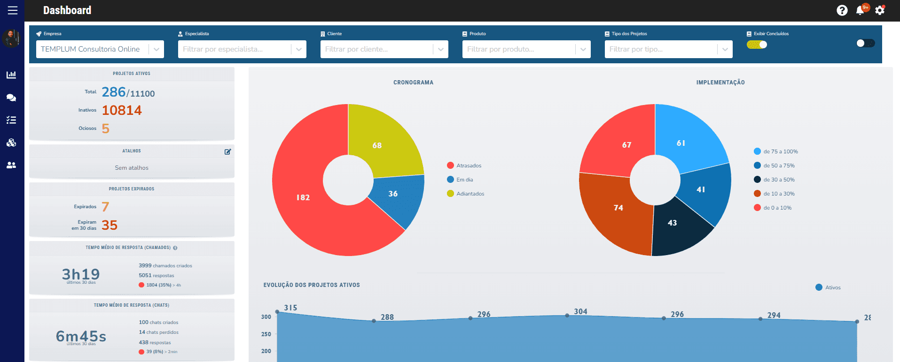Click the Filtrar por tipo input
900x362 pixels.
click(x=661, y=49)
